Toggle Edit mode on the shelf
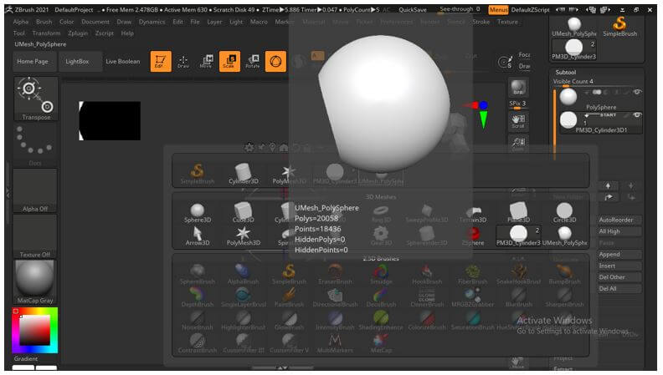Screen dimensions: 663x375 pyautogui.click(x=161, y=61)
